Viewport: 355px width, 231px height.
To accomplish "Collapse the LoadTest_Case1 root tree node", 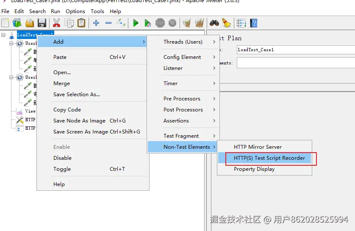I will 3,35.
